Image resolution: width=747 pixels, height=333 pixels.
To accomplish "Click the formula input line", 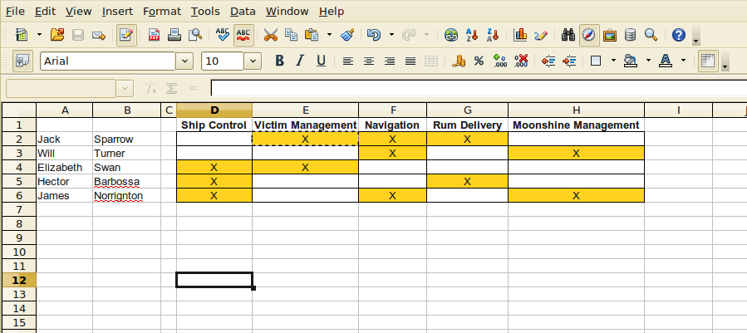I will coord(479,88).
